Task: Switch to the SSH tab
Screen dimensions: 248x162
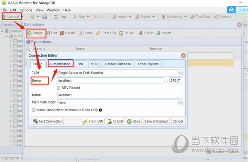Action: click(94, 64)
